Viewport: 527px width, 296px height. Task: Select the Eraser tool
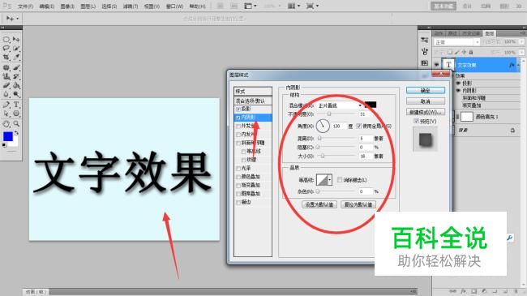(x=6, y=85)
